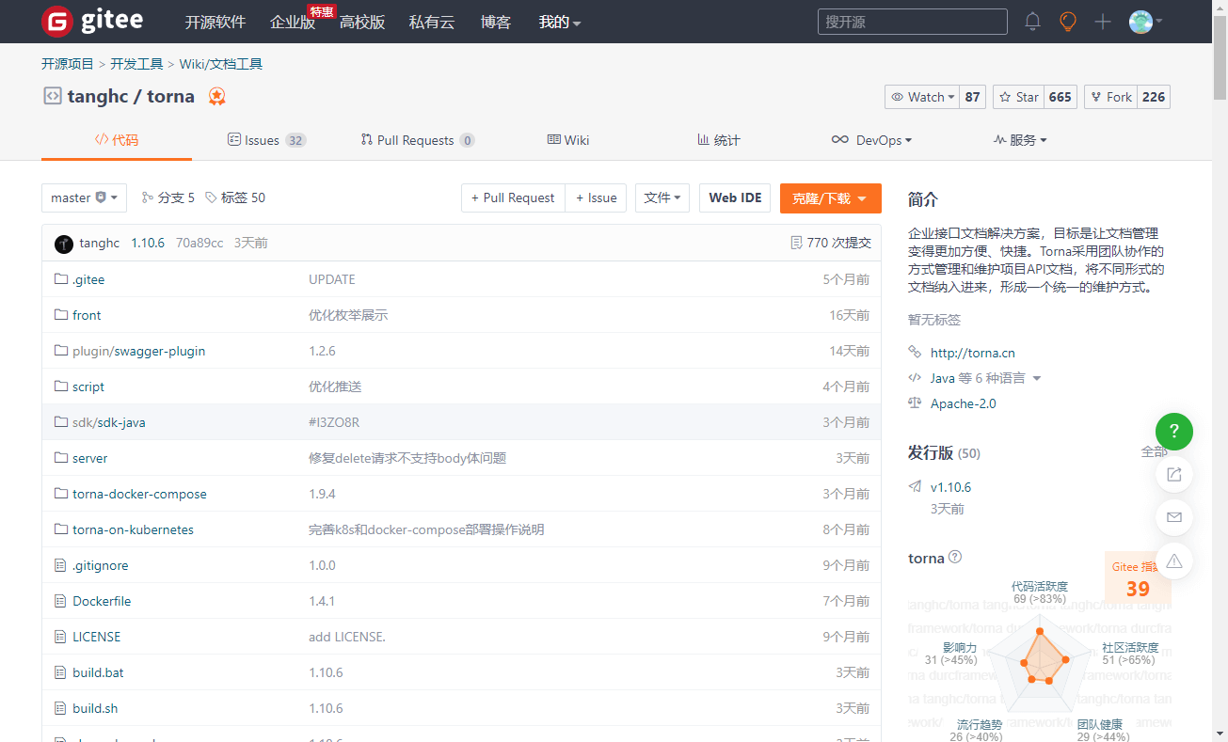Open the plugin/swagger-plugin folder
1228x742 pixels.
click(138, 351)
